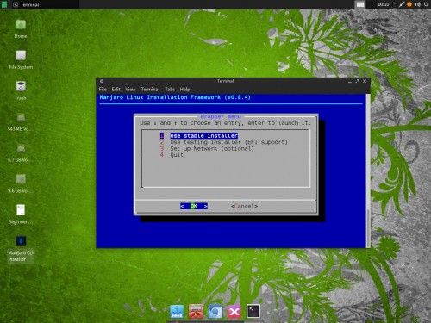Open the power session tray icon

click(x=426, y=4)
